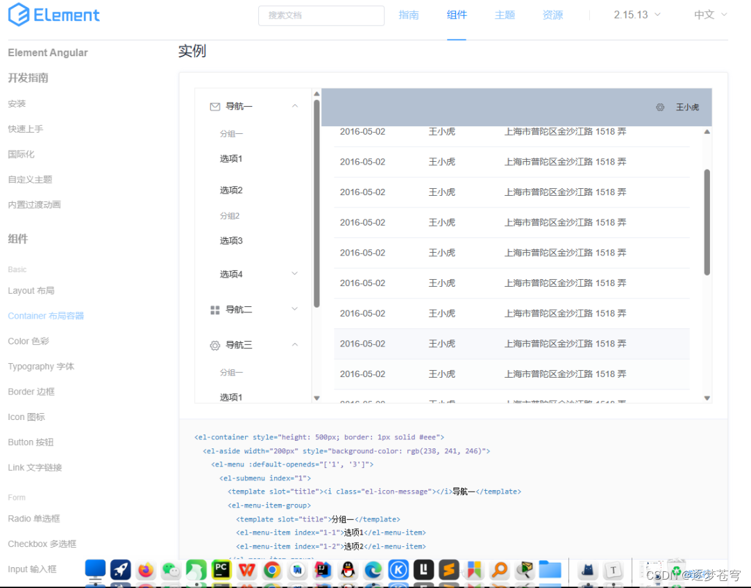This screenshot has width=751, height=588.
Task: Click the 导航一 message envelope icon
Action: [x=215, y=106]
